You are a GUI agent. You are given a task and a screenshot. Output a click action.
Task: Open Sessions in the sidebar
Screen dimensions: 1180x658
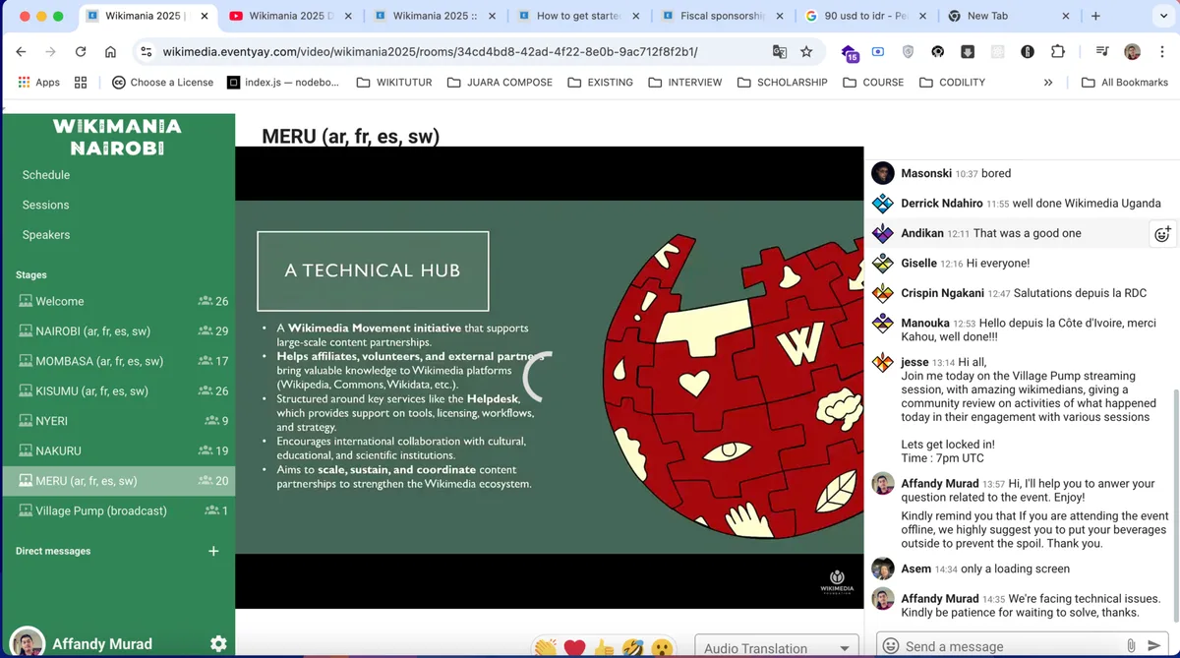point(45,205)
